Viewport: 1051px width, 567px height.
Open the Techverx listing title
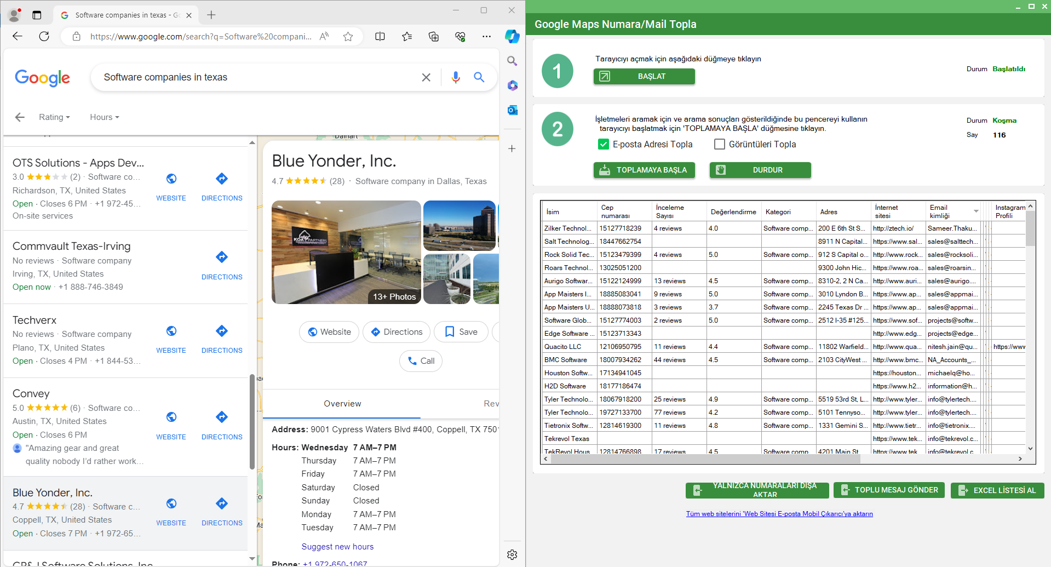pos(35,320)
